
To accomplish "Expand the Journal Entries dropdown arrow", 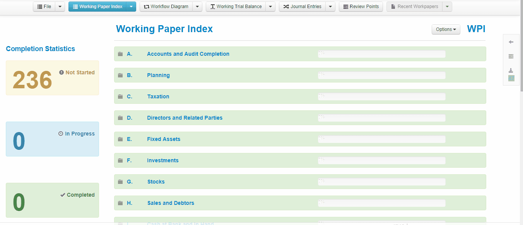I will (x=330, y=7).
